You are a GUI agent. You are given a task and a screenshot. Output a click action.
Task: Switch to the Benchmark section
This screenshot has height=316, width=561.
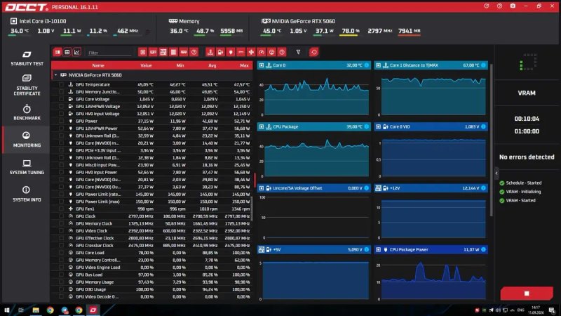point(27,112)
